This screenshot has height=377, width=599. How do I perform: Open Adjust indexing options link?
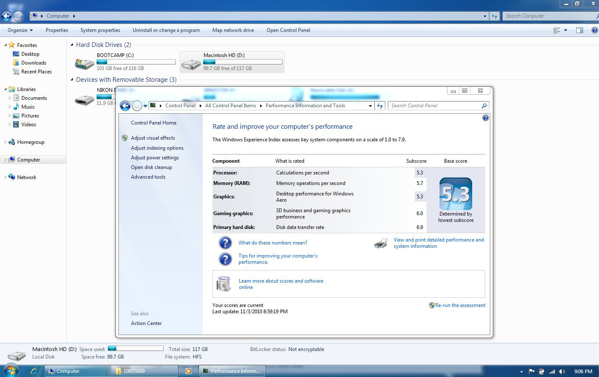tap(157, 148)
